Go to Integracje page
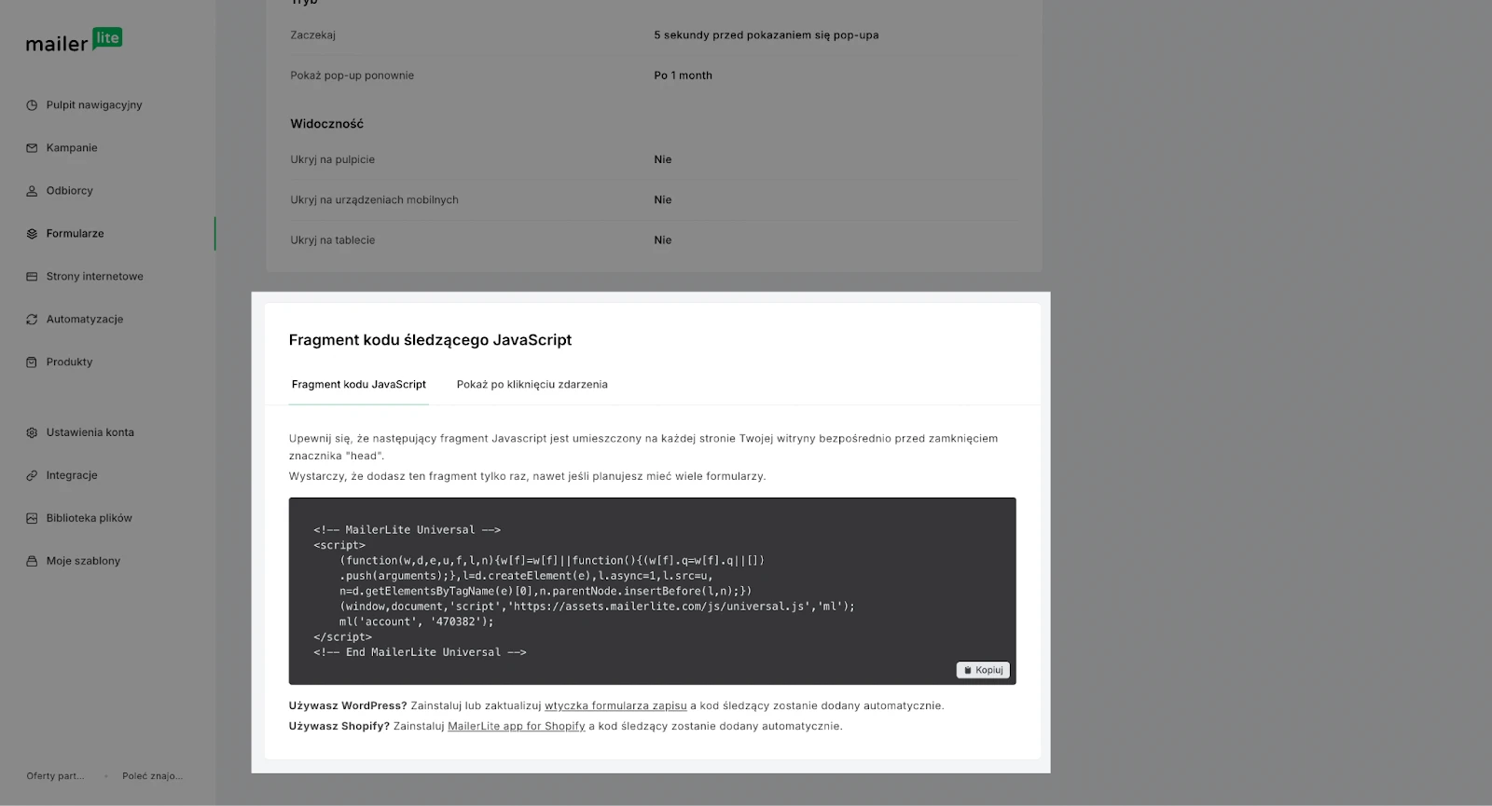This screenshot has height=806, width=1492. coord(72,475)
